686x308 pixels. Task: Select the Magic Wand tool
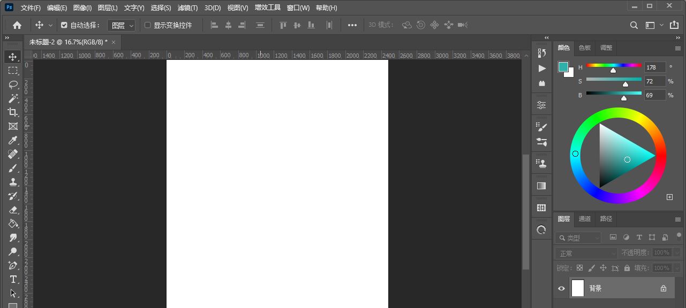tap(13, 98)
